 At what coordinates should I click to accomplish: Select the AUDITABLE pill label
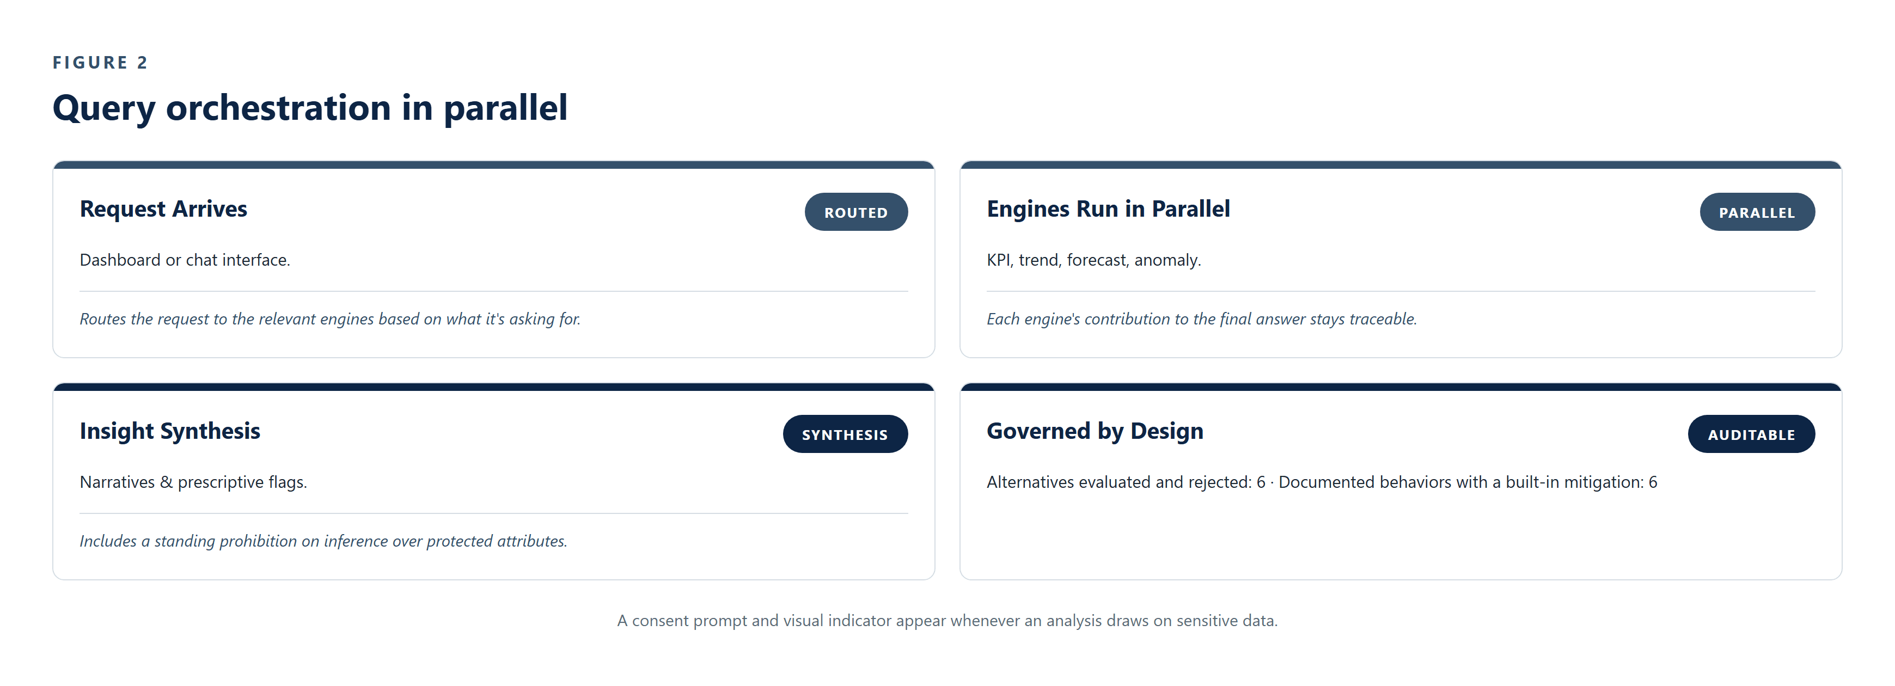(x=1751, y=434)
